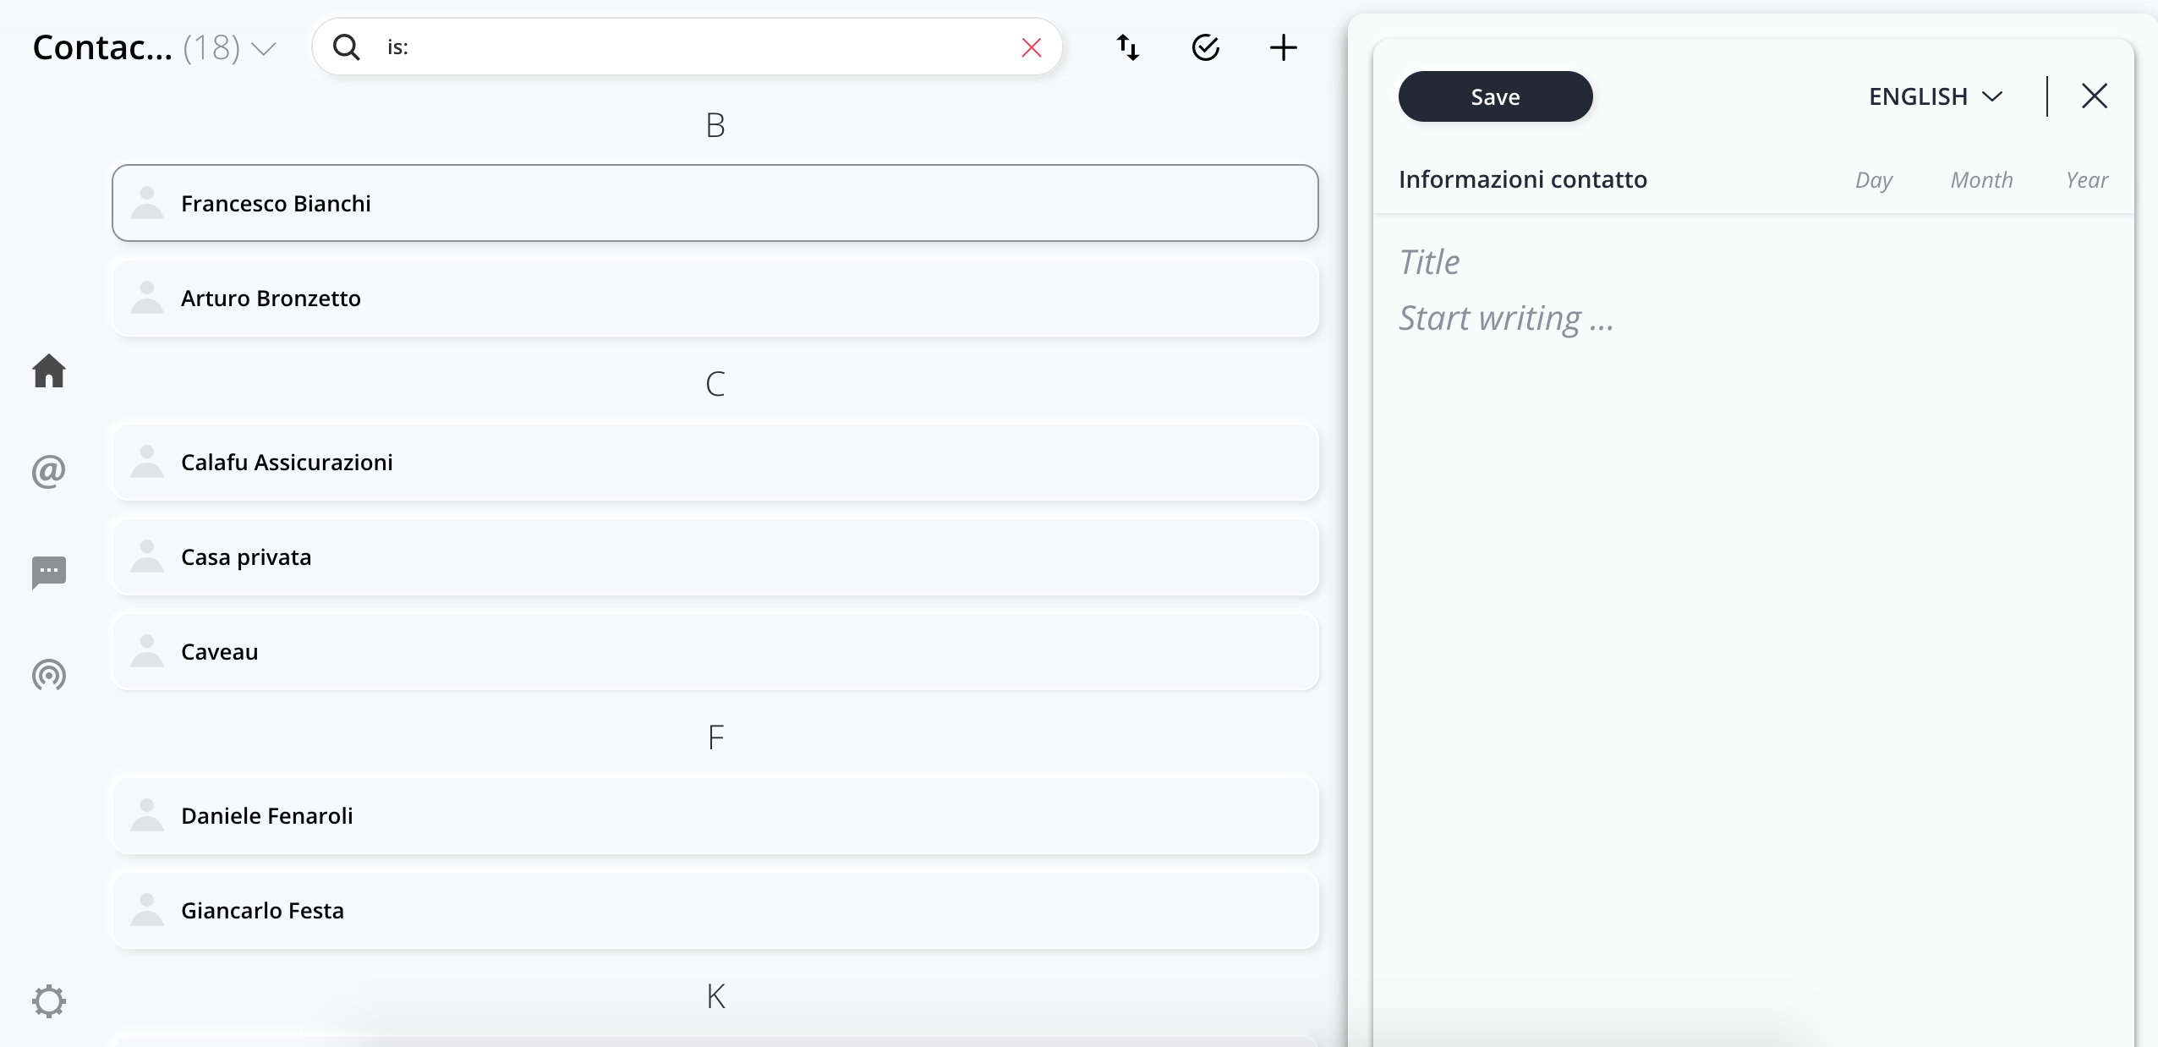The image size is (2158, 1047).
Task: Click the select-all checkmark circle icon
Action: tap(1206, 47)
